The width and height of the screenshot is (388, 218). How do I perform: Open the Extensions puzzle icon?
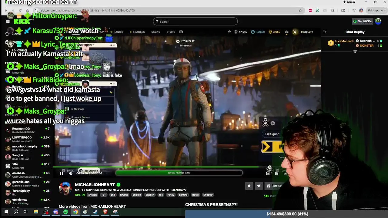click(332, 10)
